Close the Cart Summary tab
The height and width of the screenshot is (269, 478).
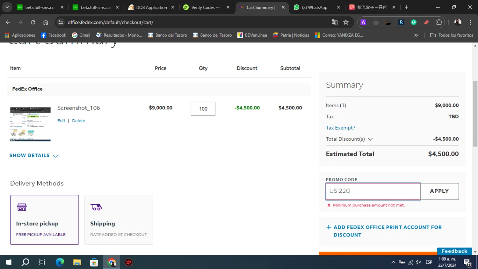[x=283, y=7]
